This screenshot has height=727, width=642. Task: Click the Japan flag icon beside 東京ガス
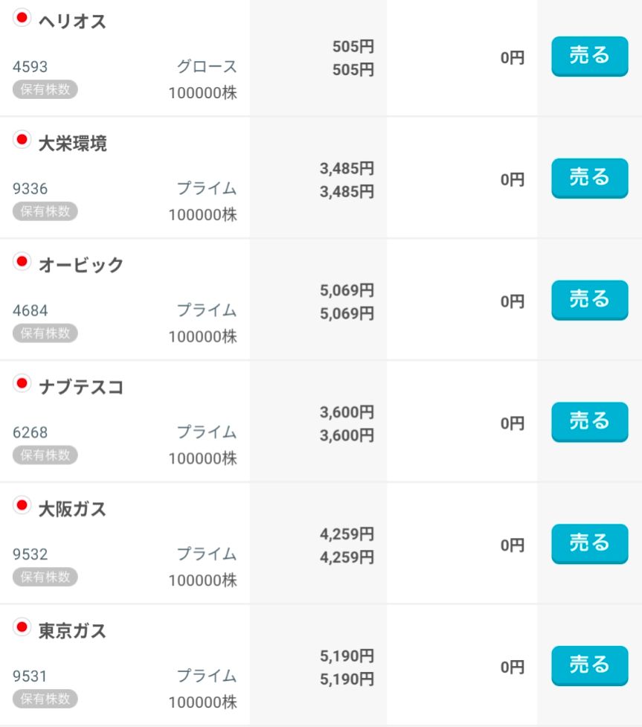point(22,627)
